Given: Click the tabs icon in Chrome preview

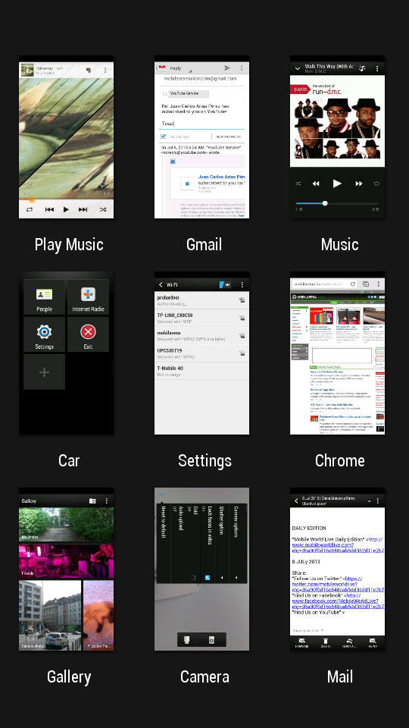Looking at the screenshot, I should pos(366,284).
